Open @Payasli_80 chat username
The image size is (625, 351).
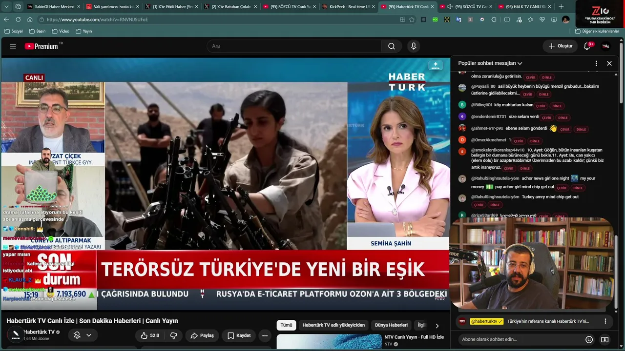coord(483,86)
